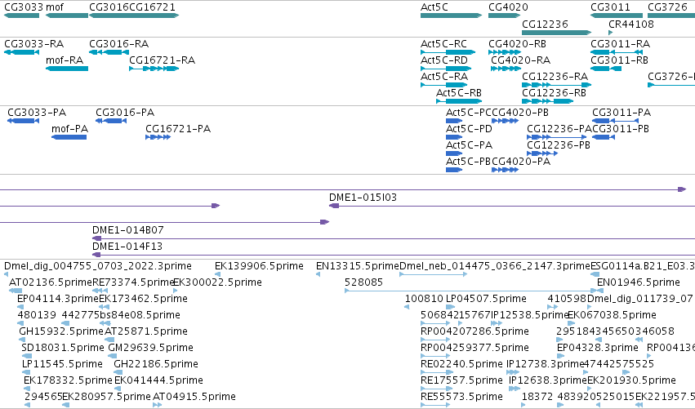Click the CG3016-PA protein glyph
This screenshot has height=409, width=695.
click(111, 121)
